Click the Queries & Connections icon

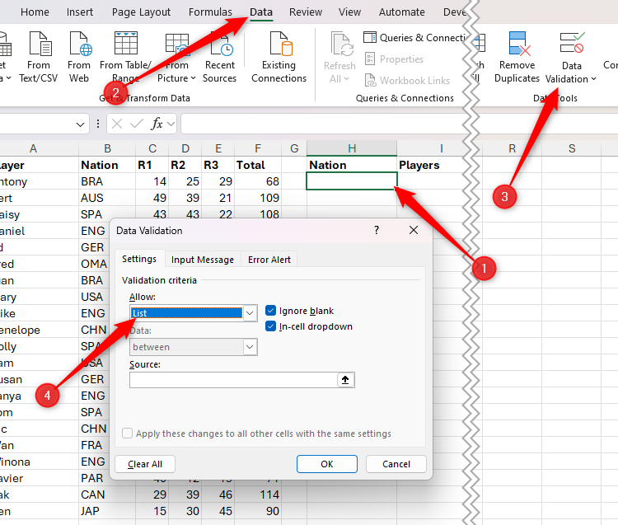pos(371,38)
